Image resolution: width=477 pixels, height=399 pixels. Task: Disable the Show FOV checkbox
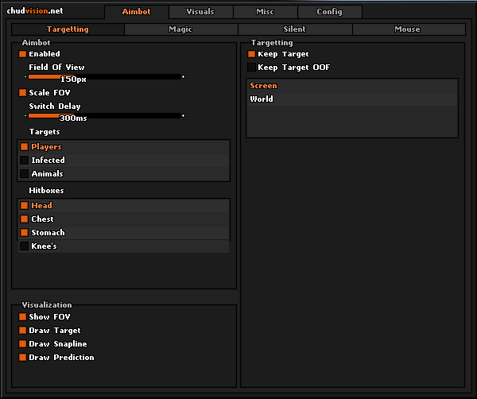coord(22,317)
